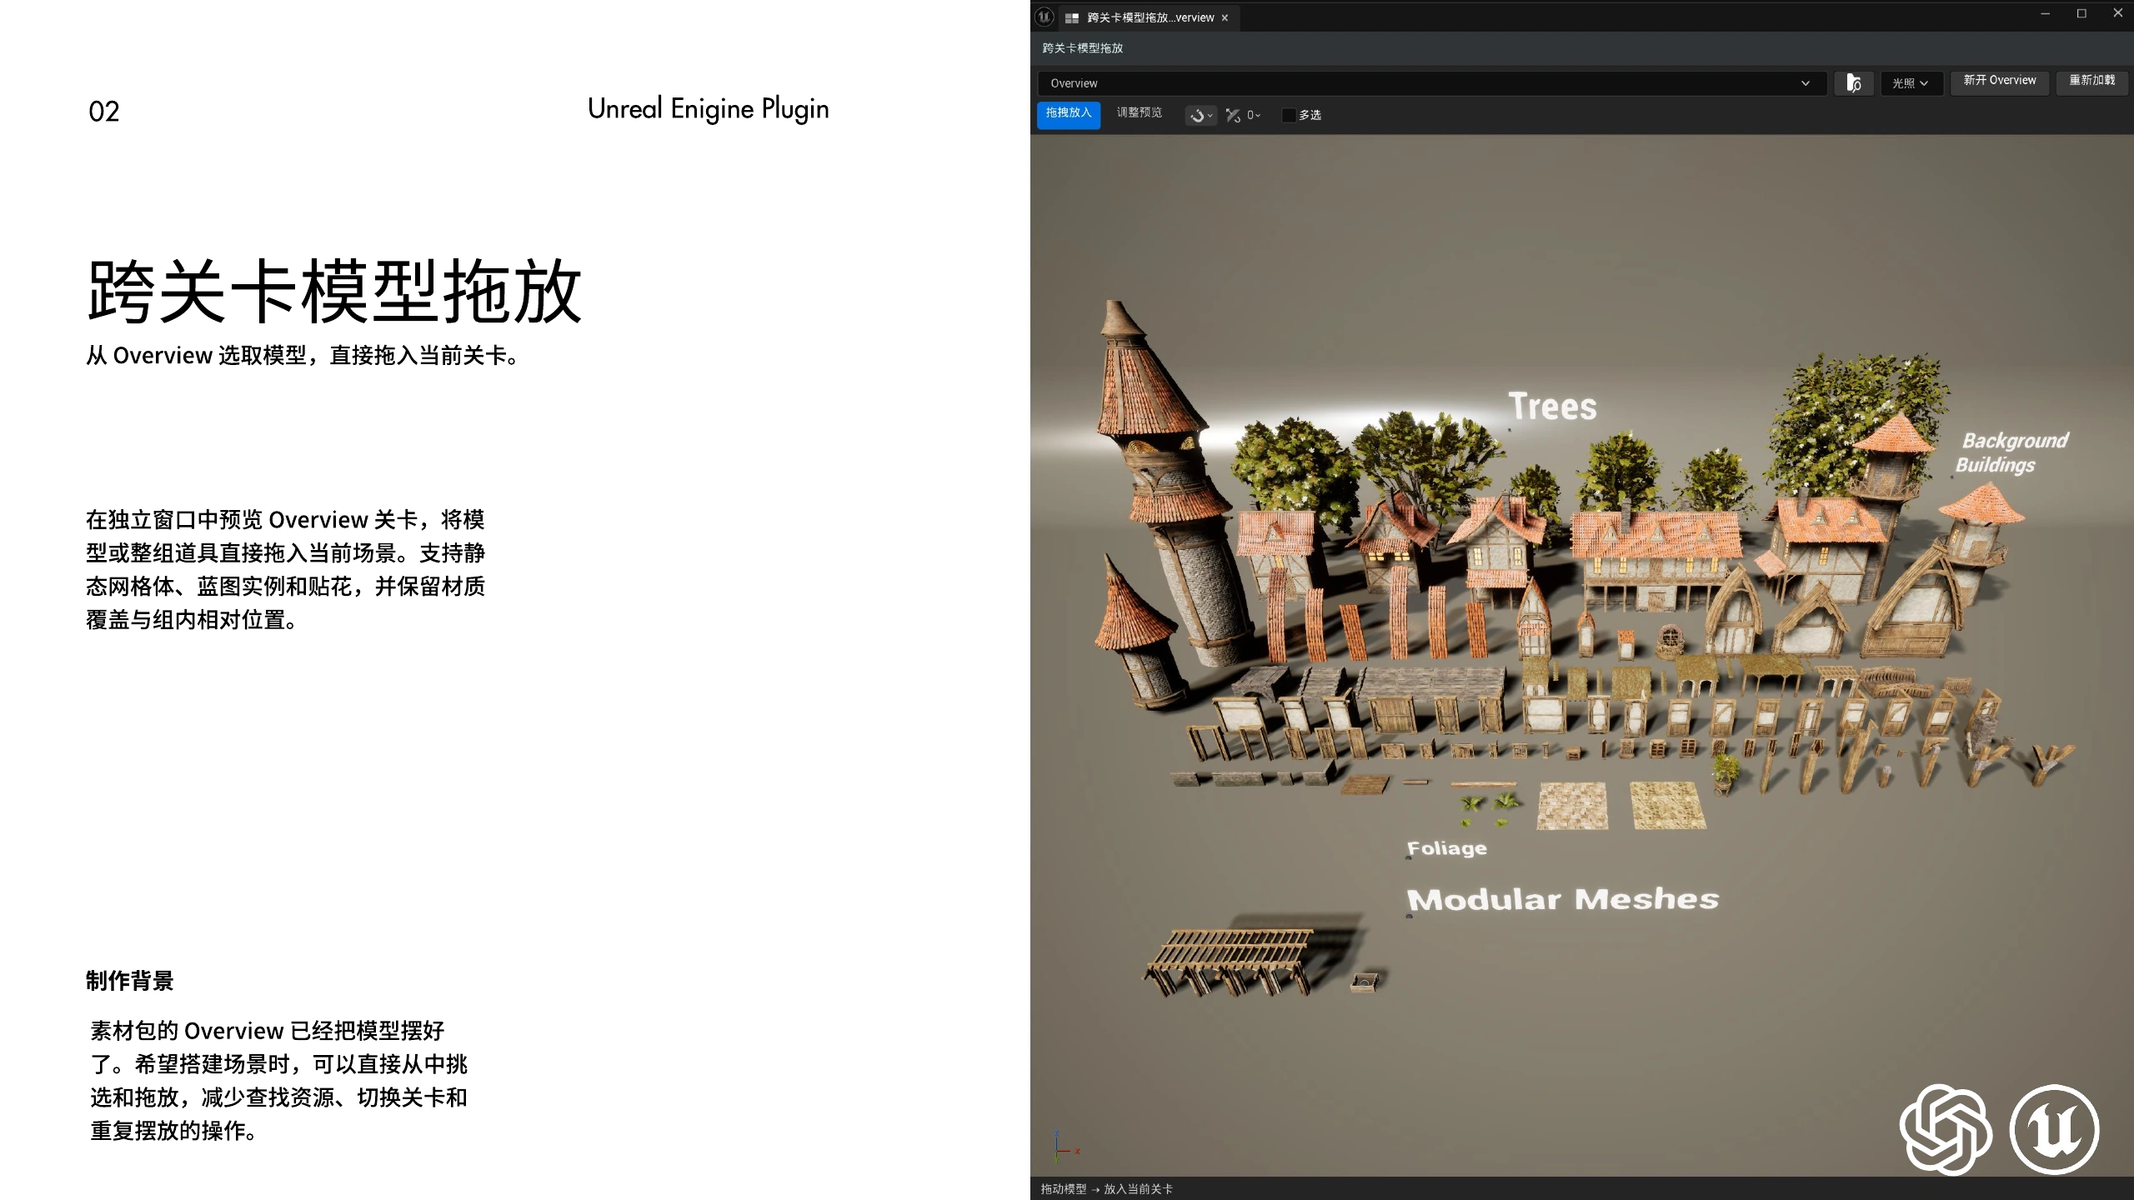Click the scale snap icon
The height and width of the screenshot is (1200, 2134).
(1233, 116)
